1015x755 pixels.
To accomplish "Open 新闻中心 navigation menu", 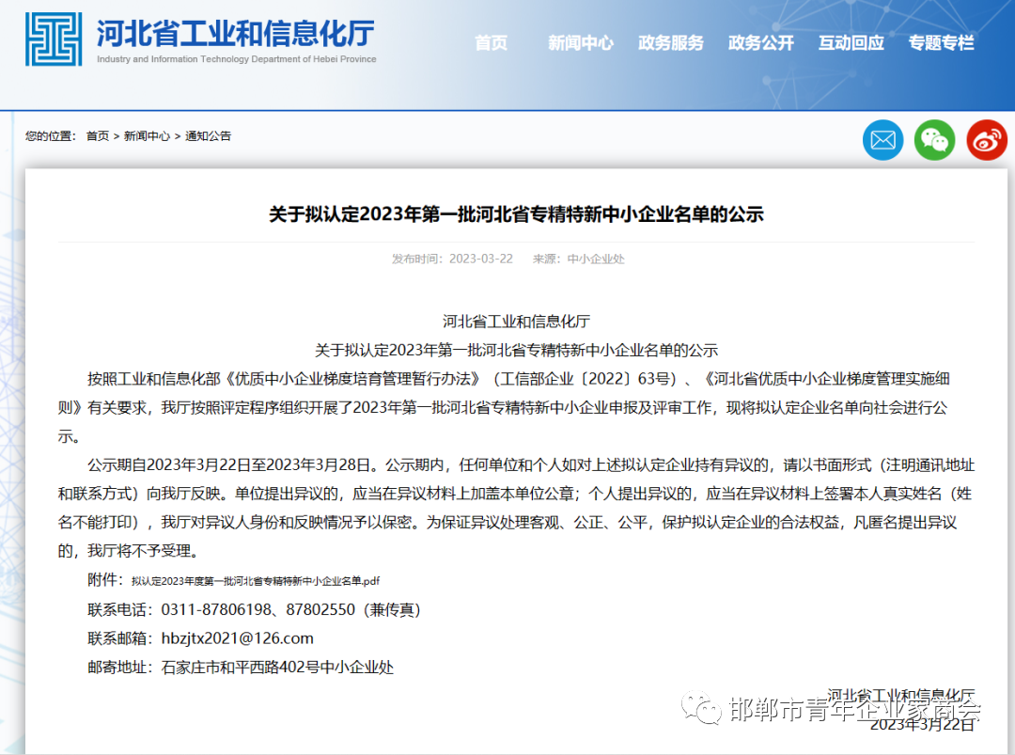I will pos(581,42).
